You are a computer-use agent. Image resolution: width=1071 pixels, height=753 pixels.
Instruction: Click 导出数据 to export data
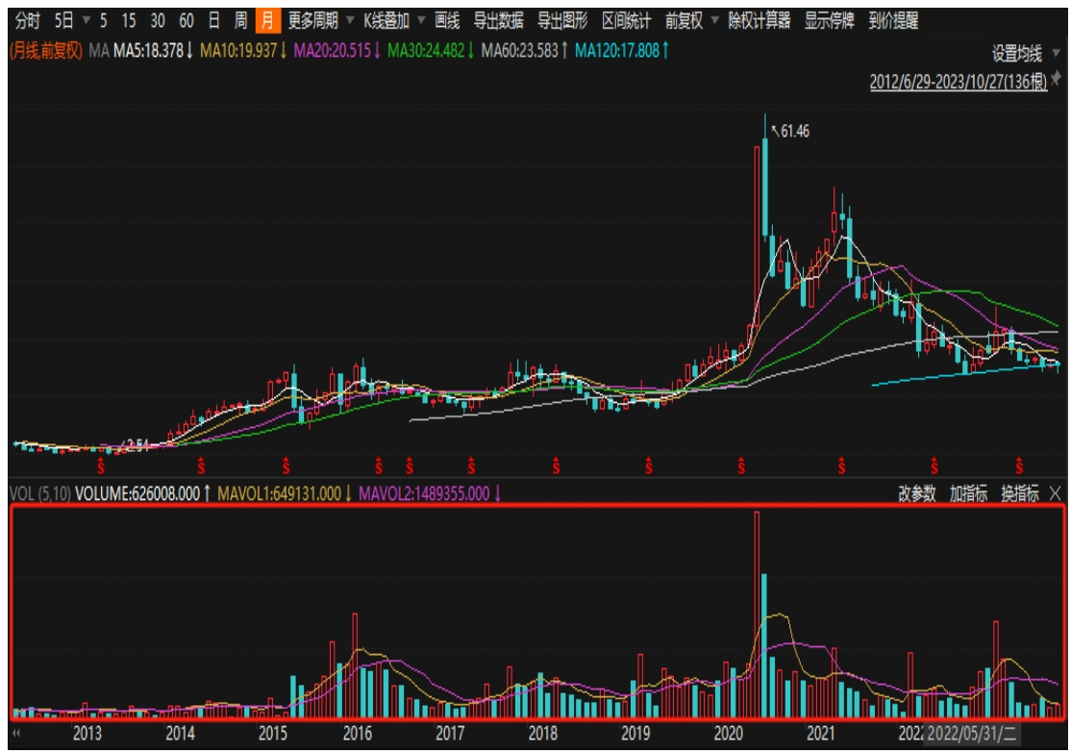[x=498, y=20]
